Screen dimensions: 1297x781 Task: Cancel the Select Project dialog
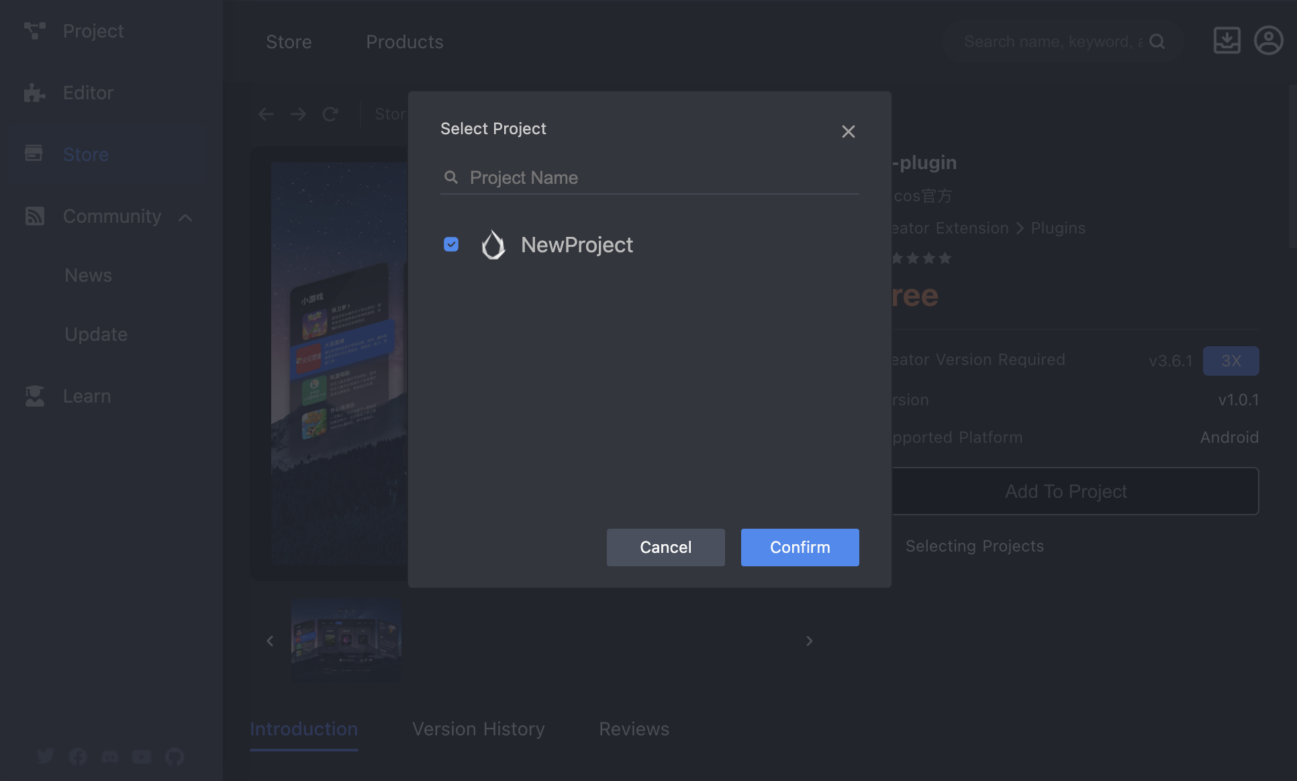(665, 547)
